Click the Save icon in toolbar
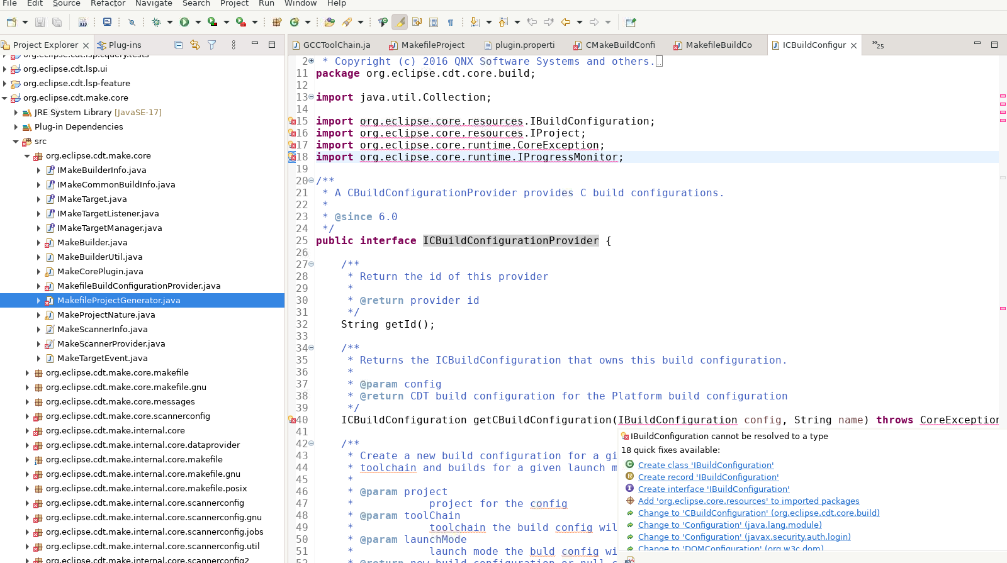Image resolution: width=1007 pixels, height=563 pixels. (x=40, y=22)
